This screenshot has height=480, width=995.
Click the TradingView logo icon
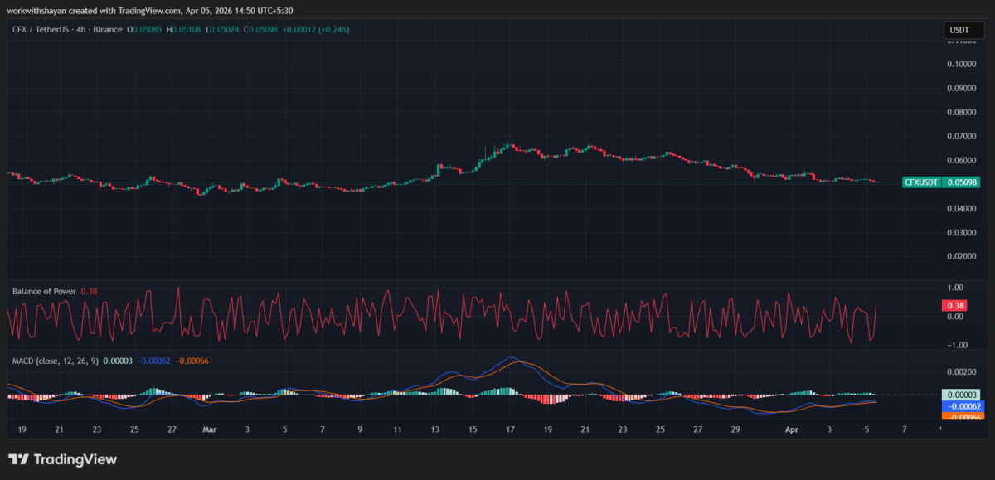20,459
